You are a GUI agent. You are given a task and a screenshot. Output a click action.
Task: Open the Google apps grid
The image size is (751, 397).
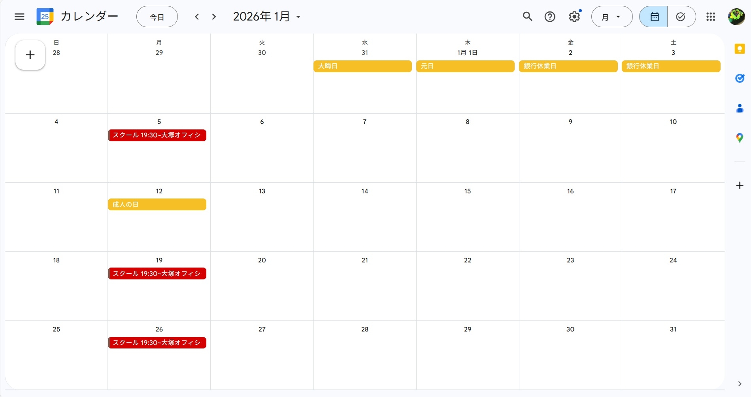point(711,17)
